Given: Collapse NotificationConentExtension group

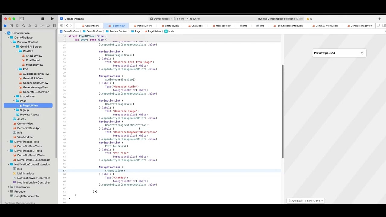Looking at the screenshot, I should [8, 164].
